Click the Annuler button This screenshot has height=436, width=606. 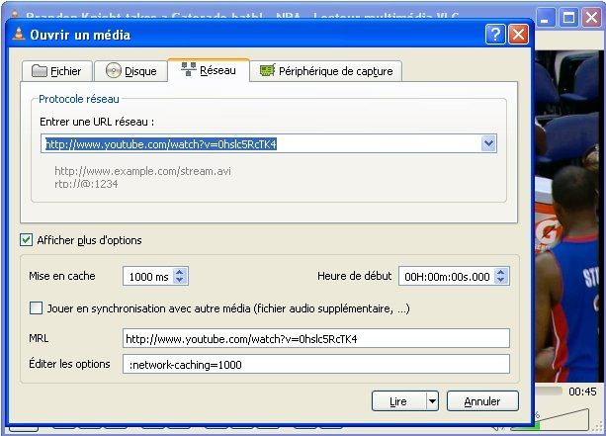point(482,401)
